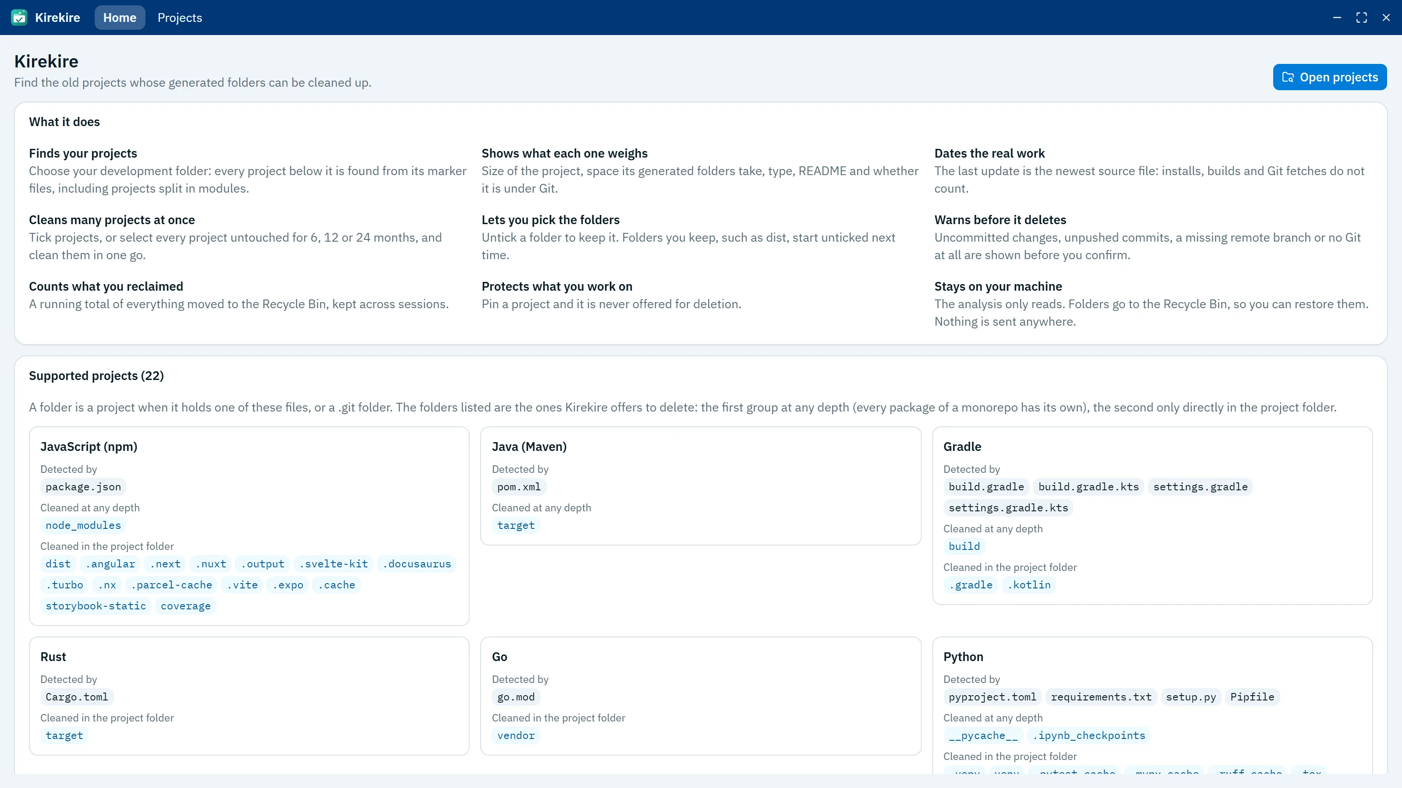Minimize the Kirekire window

coord(1337,18)
